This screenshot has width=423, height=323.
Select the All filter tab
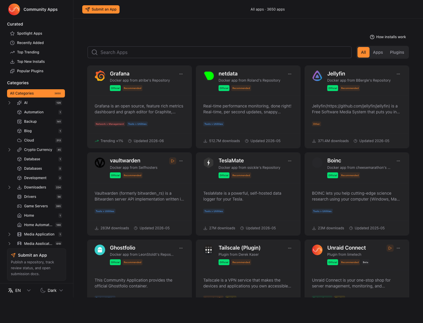tap(363, 52)
